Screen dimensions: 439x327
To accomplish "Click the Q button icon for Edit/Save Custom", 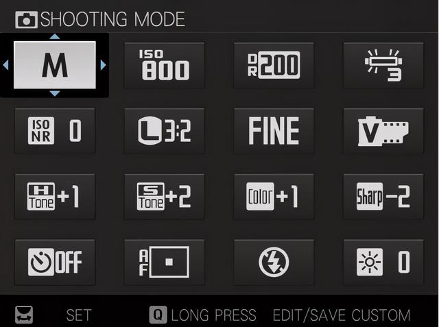I will (x=158, y=315).
